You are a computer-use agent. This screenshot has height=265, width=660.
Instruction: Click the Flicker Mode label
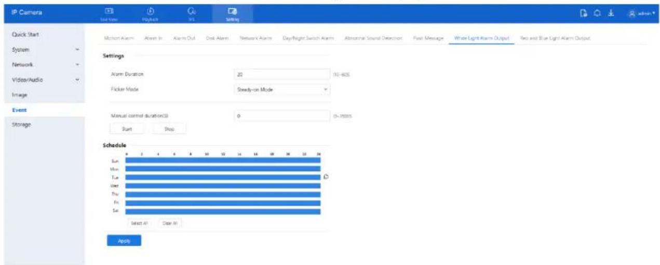[x=124, y=89]
